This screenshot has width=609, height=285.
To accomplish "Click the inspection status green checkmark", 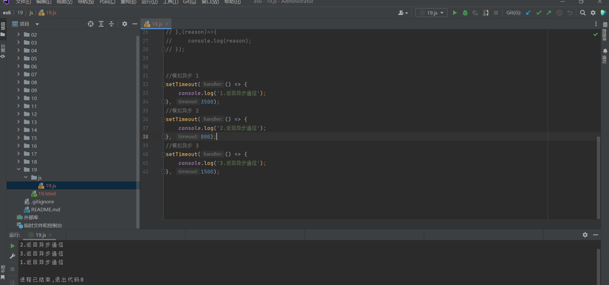I will pyautogui.click(x=596, y=34).
